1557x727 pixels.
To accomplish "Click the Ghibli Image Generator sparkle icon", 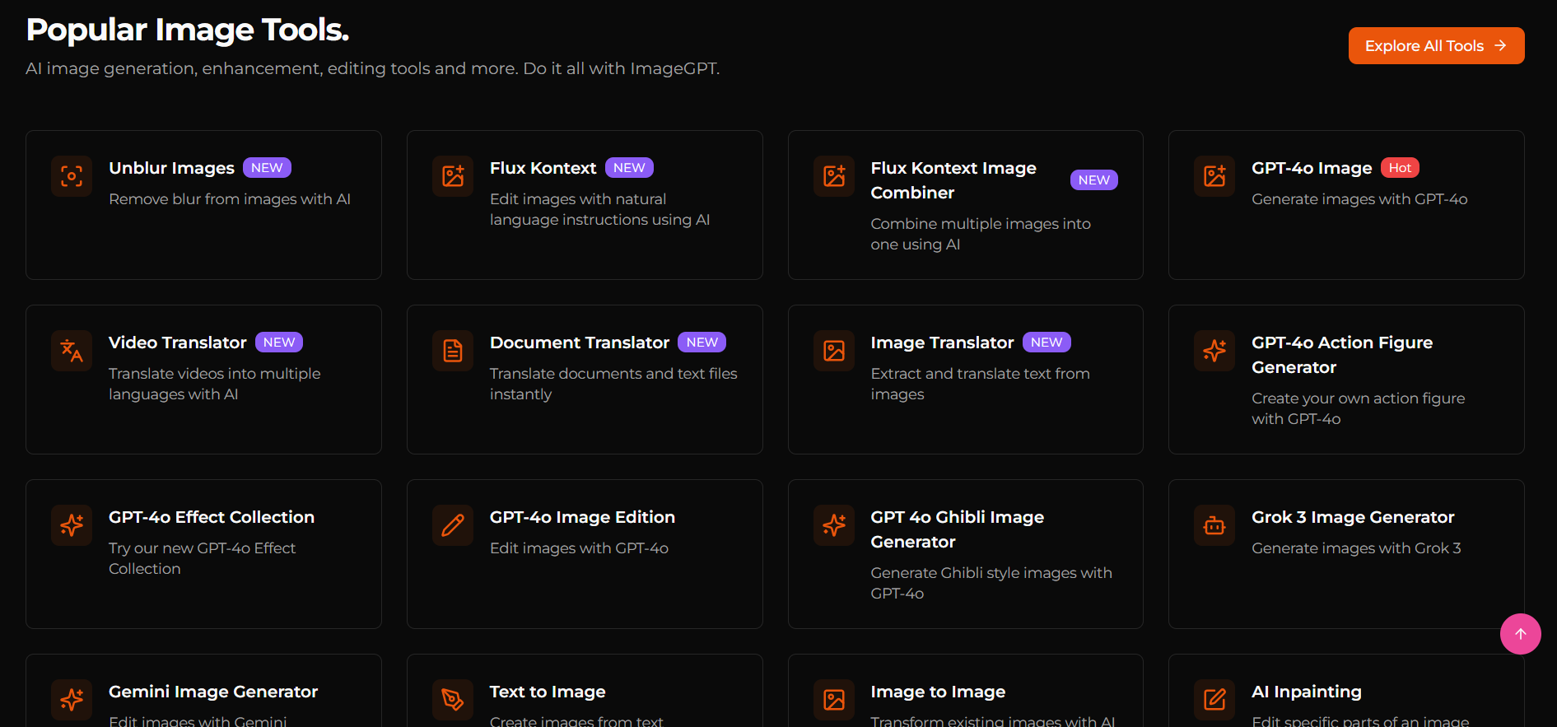I will [834, 525].
